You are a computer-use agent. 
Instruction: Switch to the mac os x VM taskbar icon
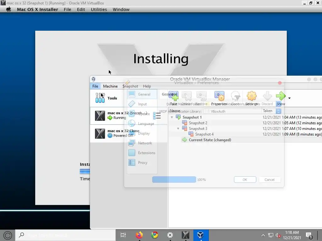[x=186, y=235]
